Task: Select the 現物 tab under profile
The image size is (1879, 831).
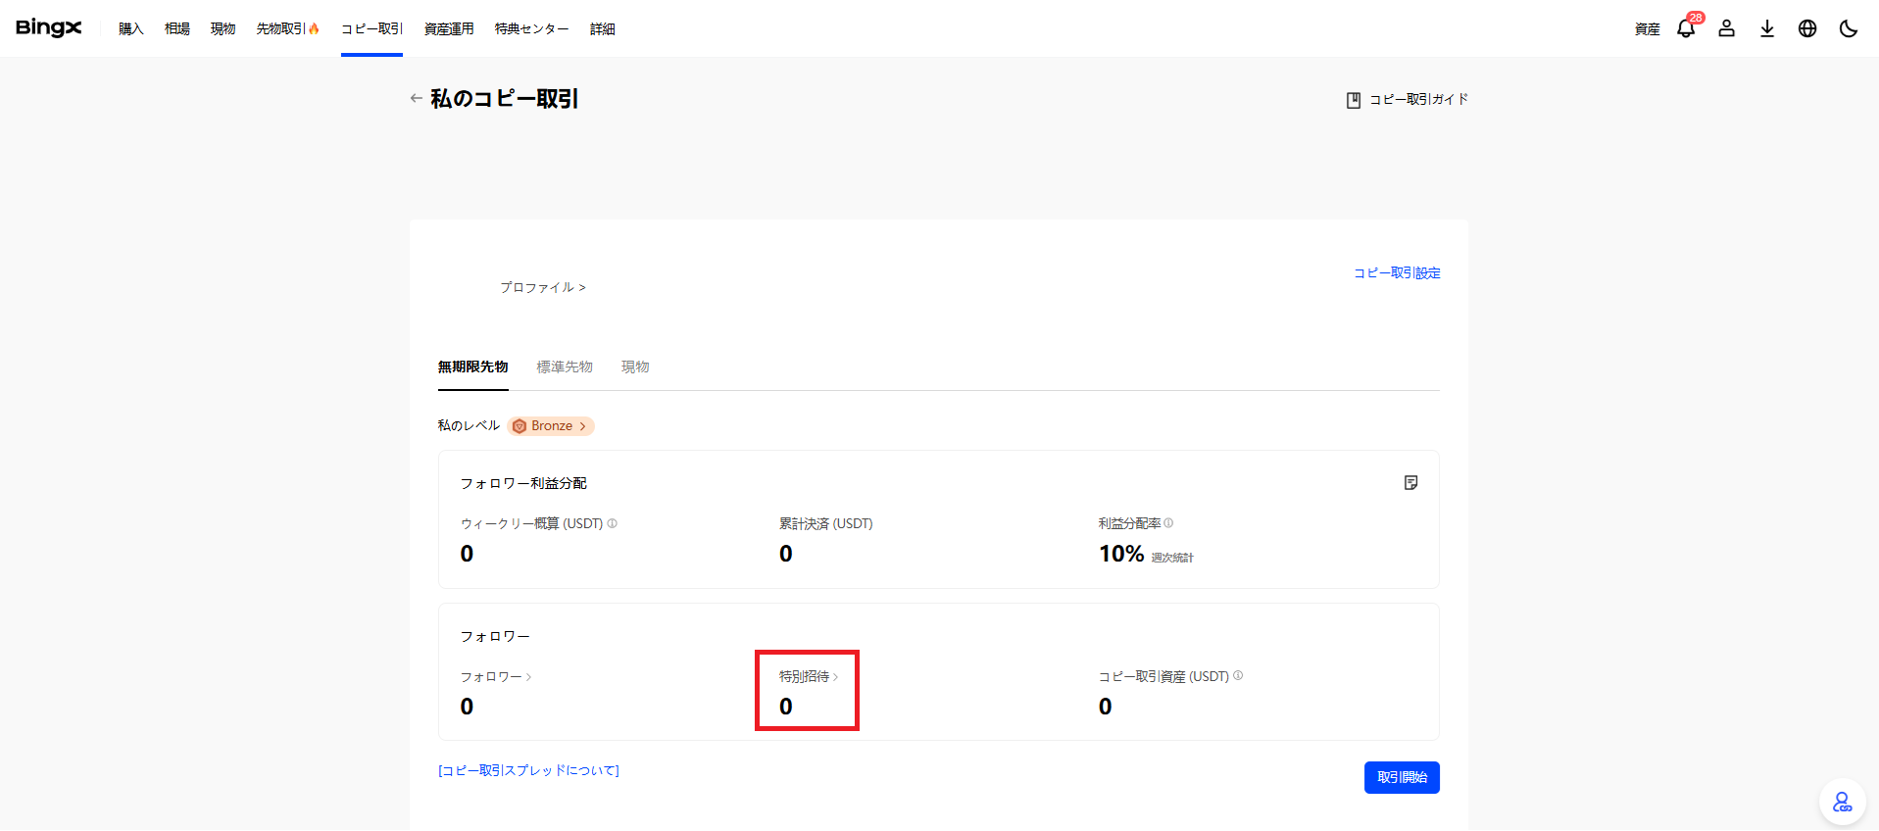Action: 635,367
